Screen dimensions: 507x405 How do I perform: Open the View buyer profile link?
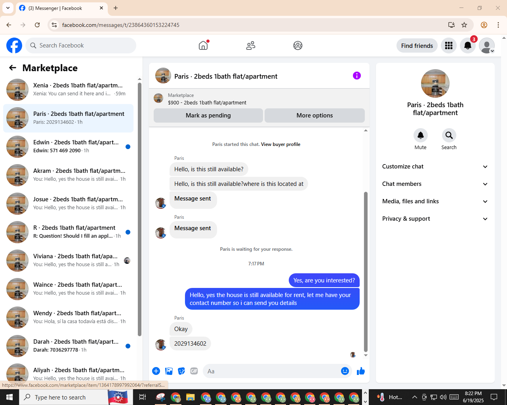(x=280, y=144)
